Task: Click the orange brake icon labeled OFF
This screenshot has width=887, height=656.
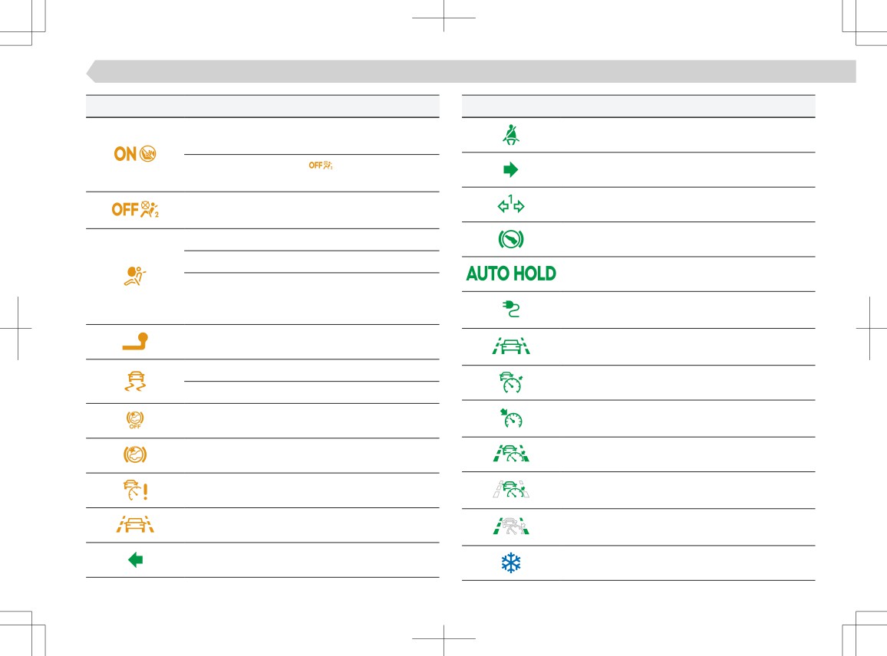Action: click(134, 420)
